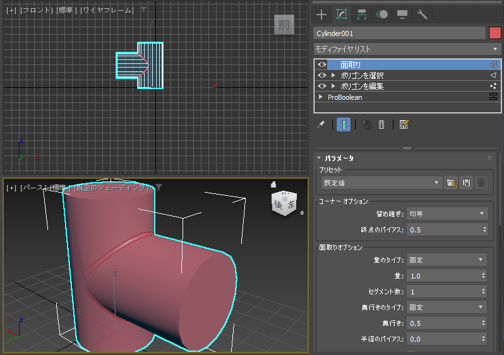Open the Motion panel tab

coord(382,15)
